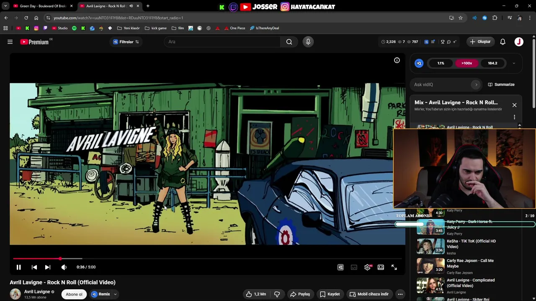Viewport: 536px width, 301px height.
Task: Open the YouTube guide hamburger menu
Action: tap(10, 42)
